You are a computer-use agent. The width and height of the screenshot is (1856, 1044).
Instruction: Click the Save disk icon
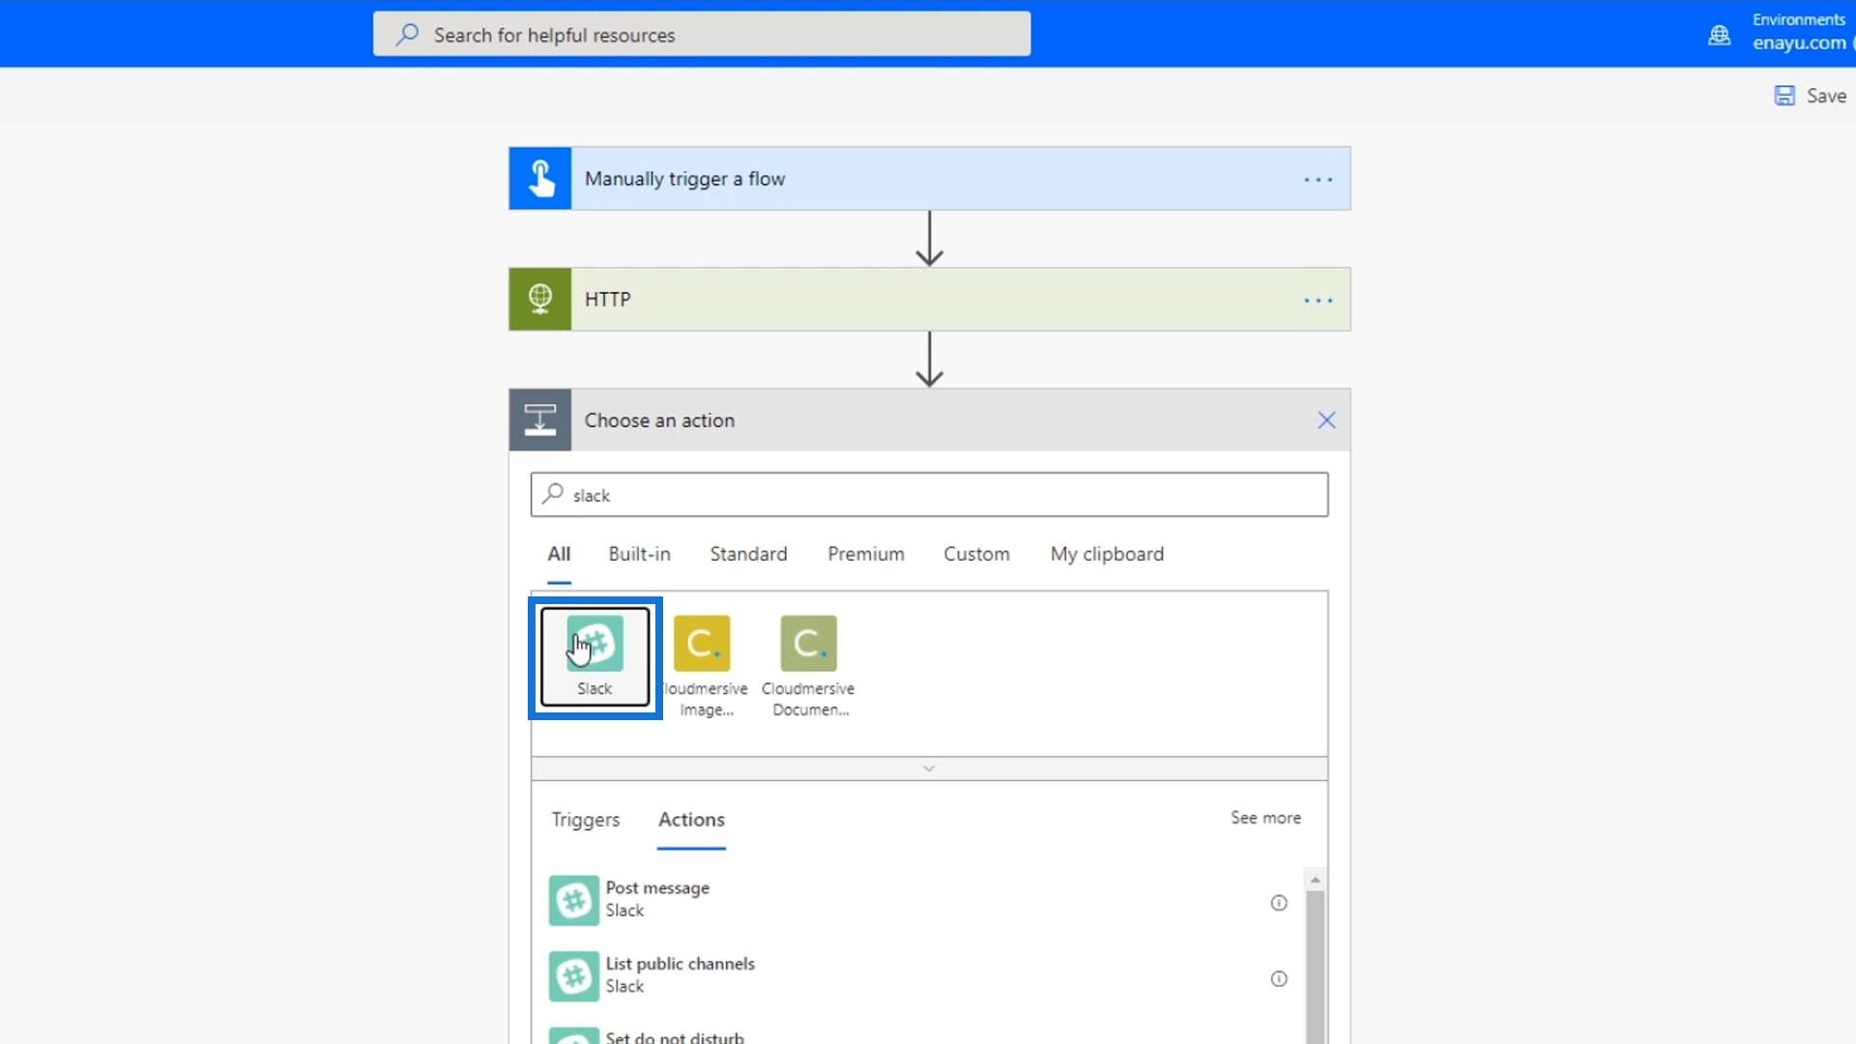[1784, 96]
